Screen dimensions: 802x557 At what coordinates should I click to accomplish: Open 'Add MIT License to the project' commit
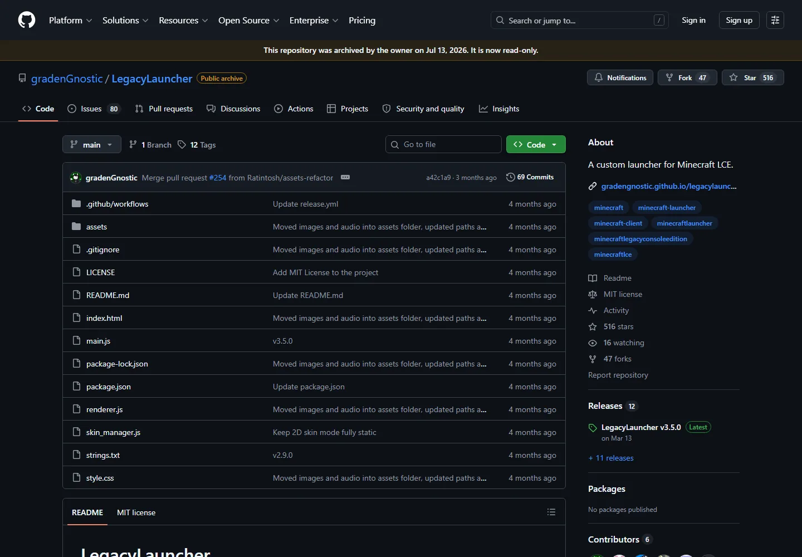(x=325, y=272)
